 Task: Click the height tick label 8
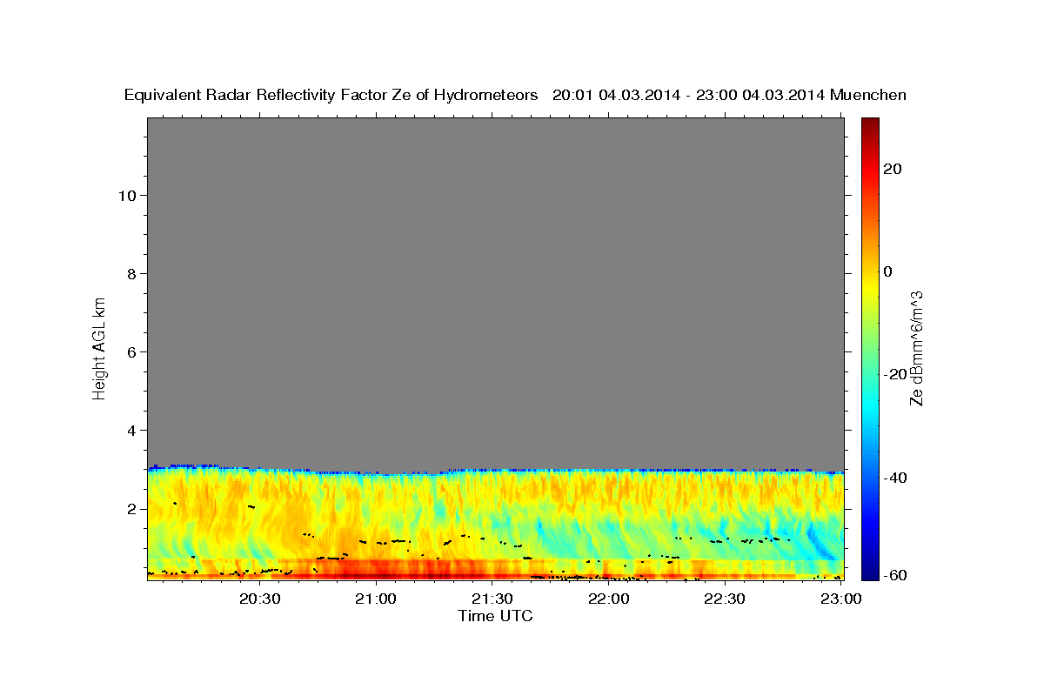coord(130,273)
